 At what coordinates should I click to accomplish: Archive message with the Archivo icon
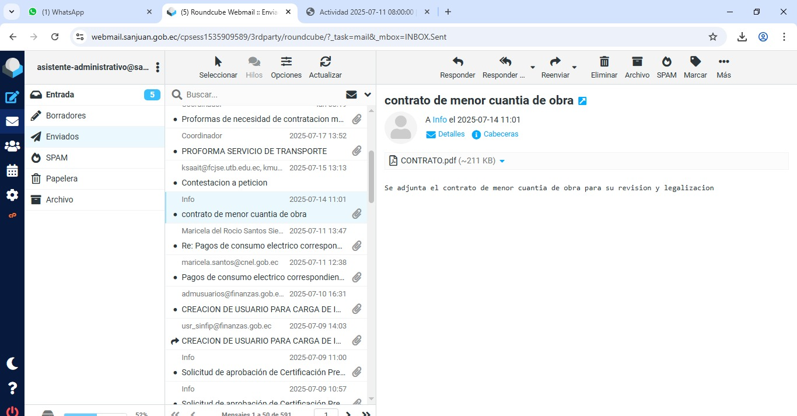click(x=637, y=62)
